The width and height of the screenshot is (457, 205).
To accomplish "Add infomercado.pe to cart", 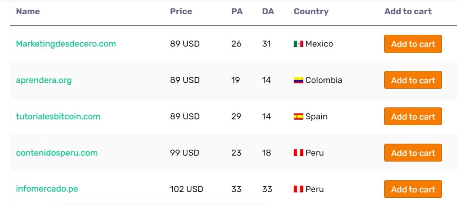I will (413, 189).
